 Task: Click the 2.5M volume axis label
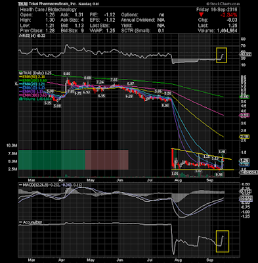point(12,169)
